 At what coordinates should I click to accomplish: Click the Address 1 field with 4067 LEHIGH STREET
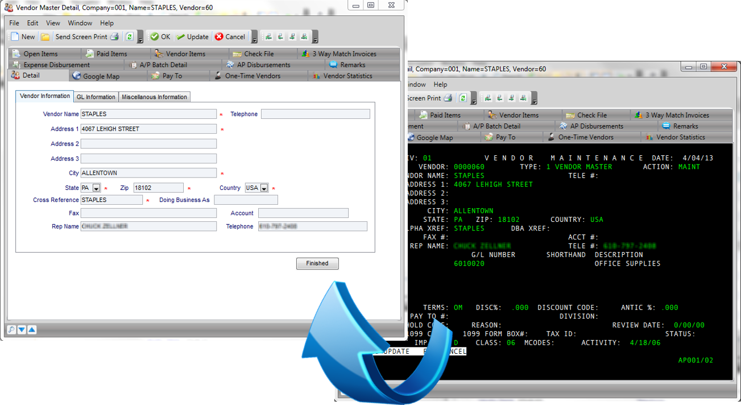pyautogui.click(x=148, y=129)
